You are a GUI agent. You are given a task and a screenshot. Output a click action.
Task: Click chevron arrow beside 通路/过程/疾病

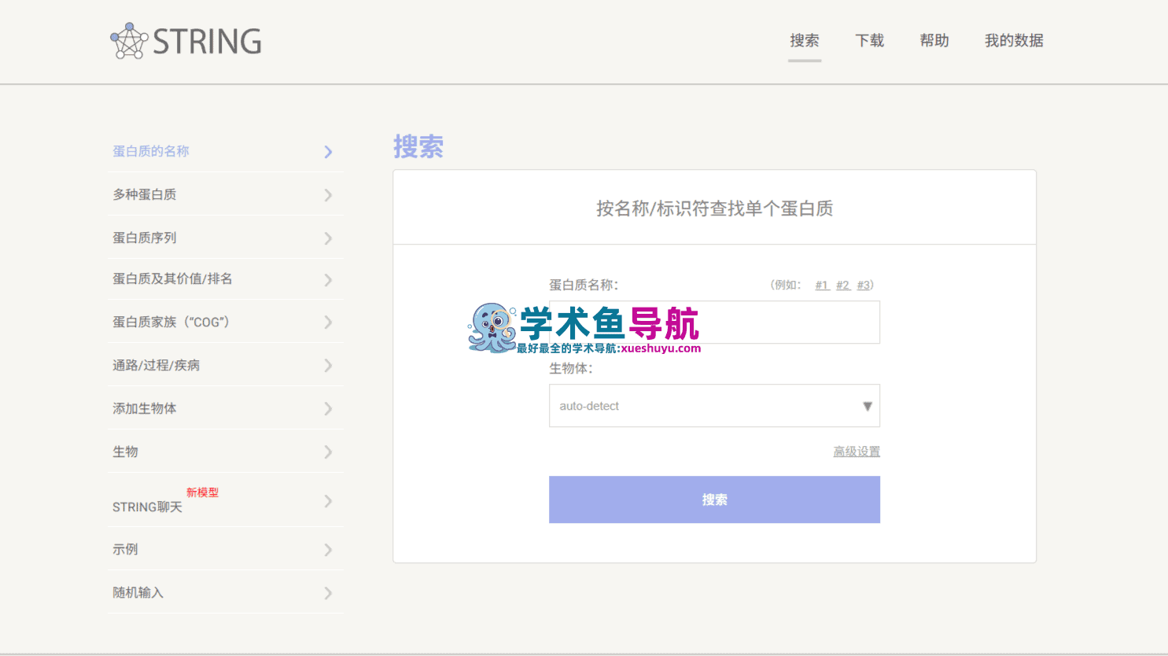pyautogui.click(x=329, y=366)
